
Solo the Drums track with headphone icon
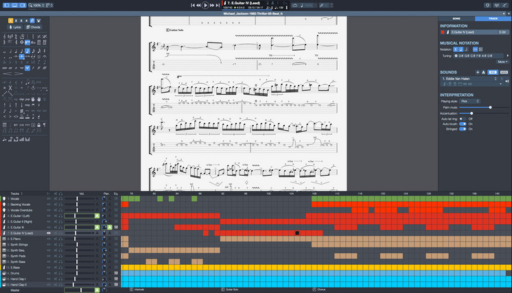60,272
